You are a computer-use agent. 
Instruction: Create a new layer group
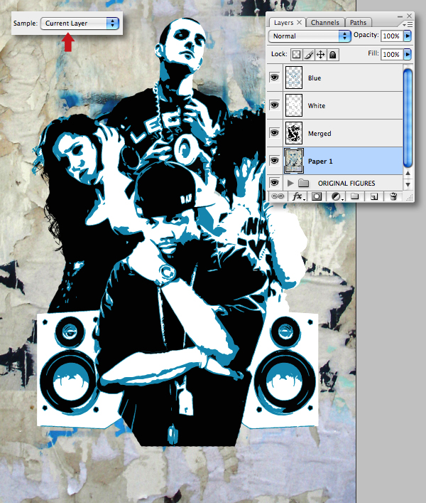pos(355,196)
